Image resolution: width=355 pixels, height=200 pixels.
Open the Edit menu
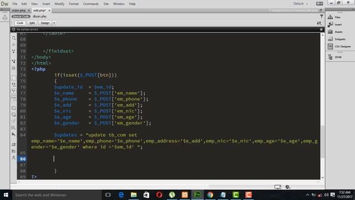(x=24, y=4)
